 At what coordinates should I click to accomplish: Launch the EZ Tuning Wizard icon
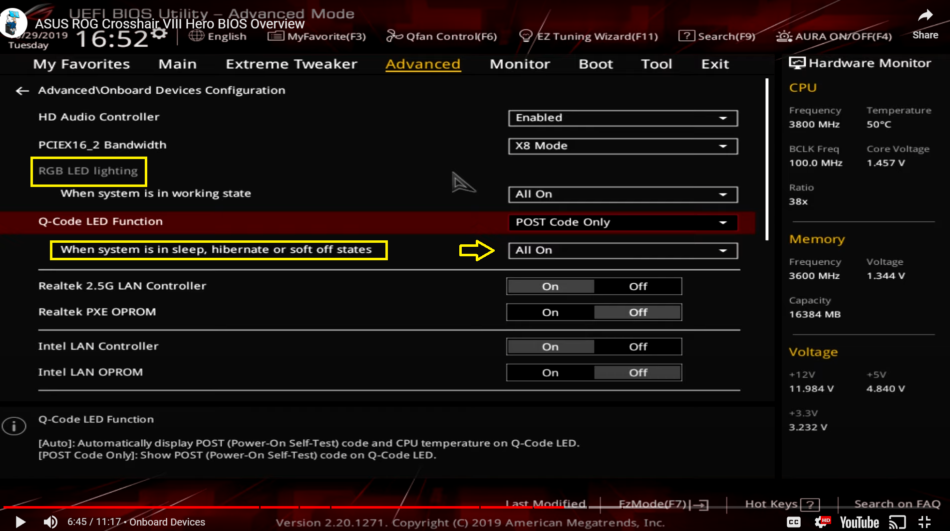(526, 35)
